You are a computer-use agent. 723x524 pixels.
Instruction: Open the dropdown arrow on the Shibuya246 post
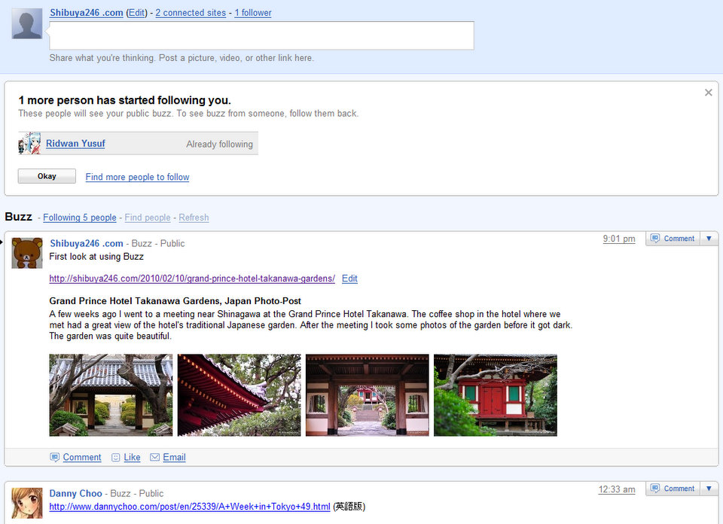click(x=709, y=238)
